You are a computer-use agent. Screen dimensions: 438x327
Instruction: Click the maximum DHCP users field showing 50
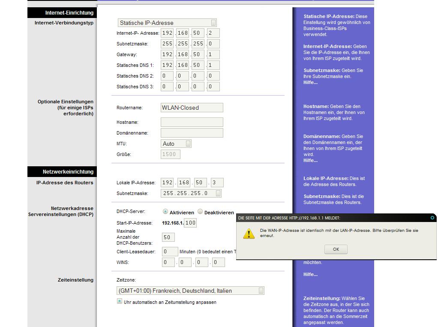click(168, 237)
